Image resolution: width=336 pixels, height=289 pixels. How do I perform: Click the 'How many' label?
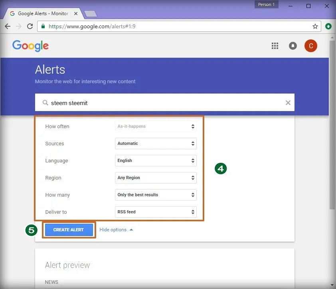pyautogui.click(x=57, y=195)
